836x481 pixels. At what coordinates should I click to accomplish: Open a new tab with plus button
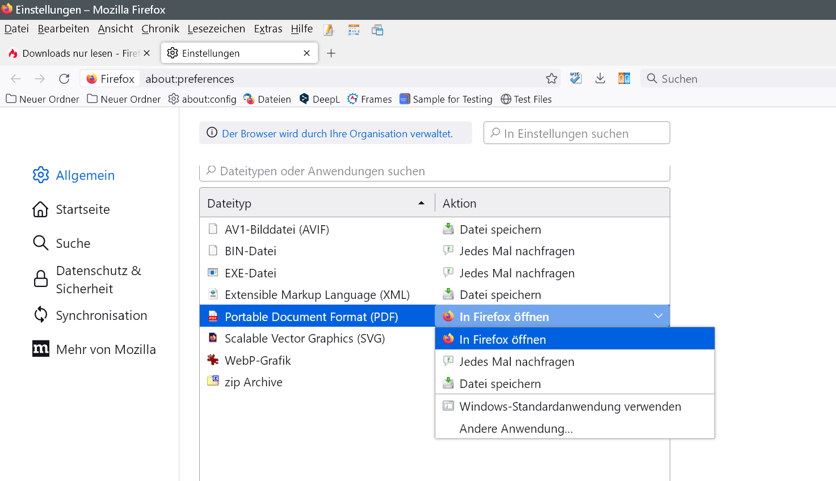[331, 53]
